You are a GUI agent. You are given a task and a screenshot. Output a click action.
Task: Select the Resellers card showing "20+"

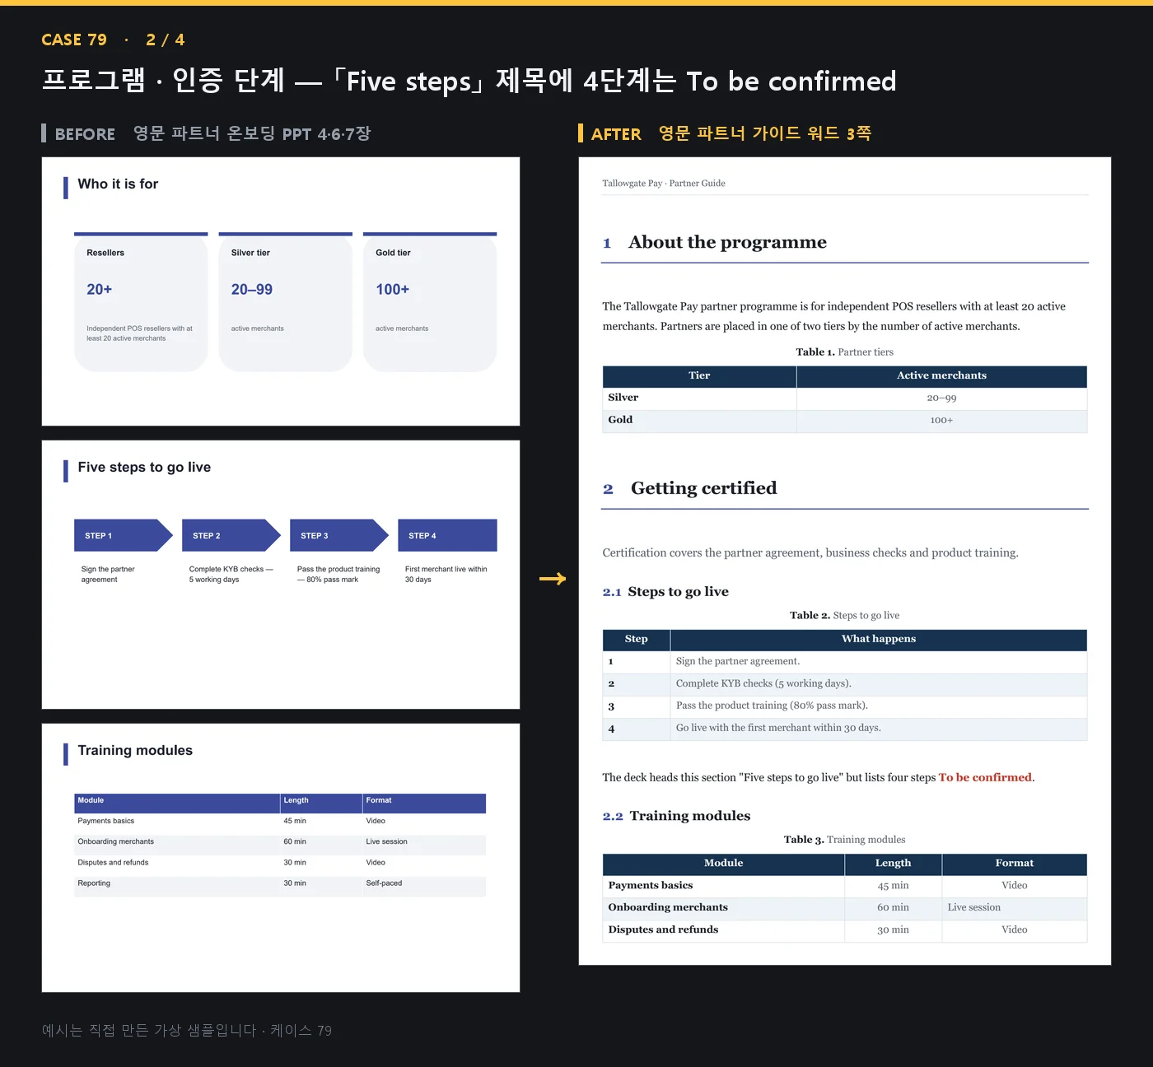click(x=141, y=302)
